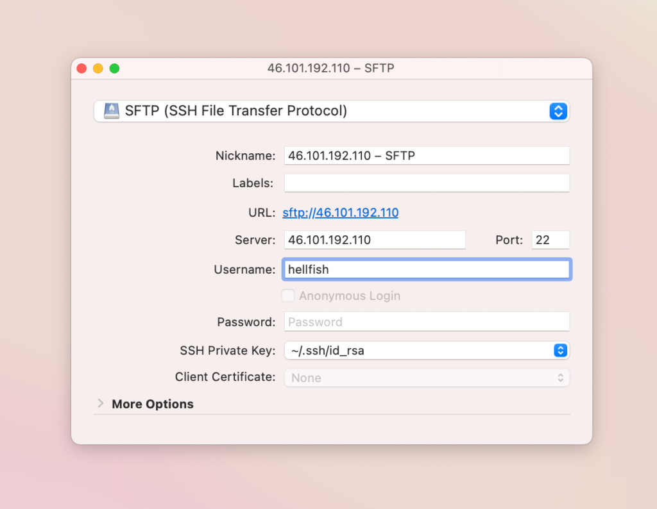The height and width of the screenshot is (509, 657).
Task: Click the SFTP drive icon in protocol selector
Action: click(x=110, y=111)
